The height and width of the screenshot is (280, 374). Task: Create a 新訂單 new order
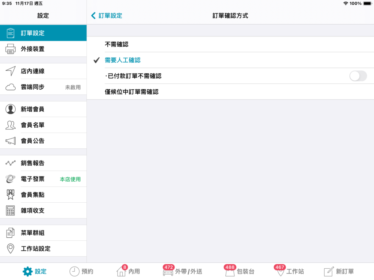(x=339, y=271)
